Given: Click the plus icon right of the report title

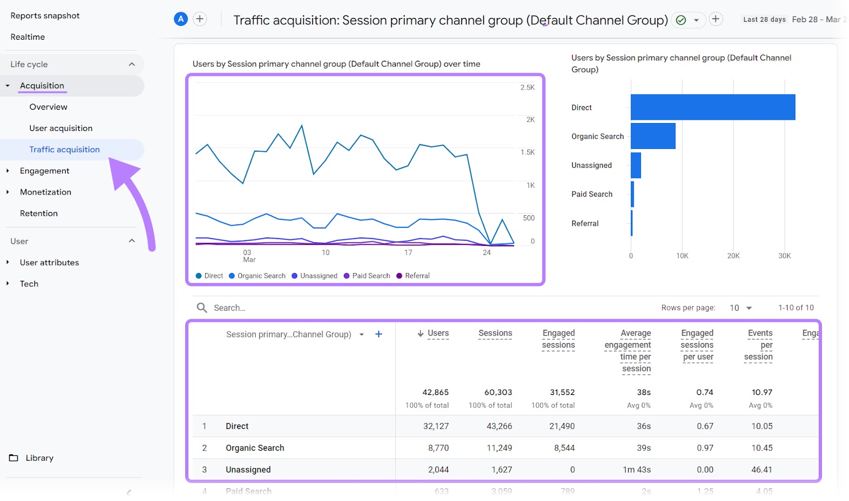Looking at the screenshot, I should click(x=716, y=19).
